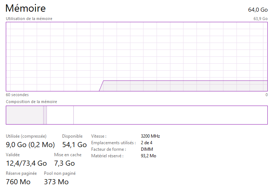Click the 760 Mo paged pool value
The width and height of the screenshot is (275, 193).
click(x=18, y=182)
